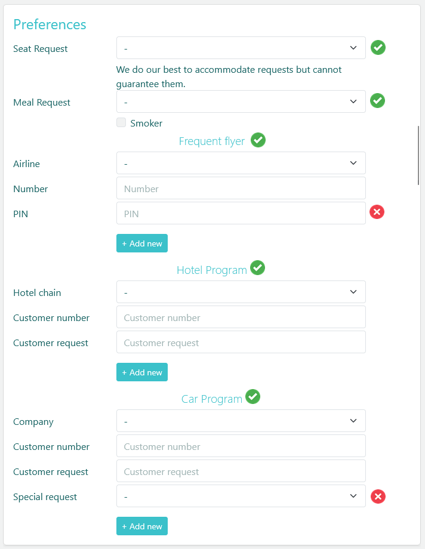
Task: Click red X icon beside PIN field
Action: [x=377, y=212]
